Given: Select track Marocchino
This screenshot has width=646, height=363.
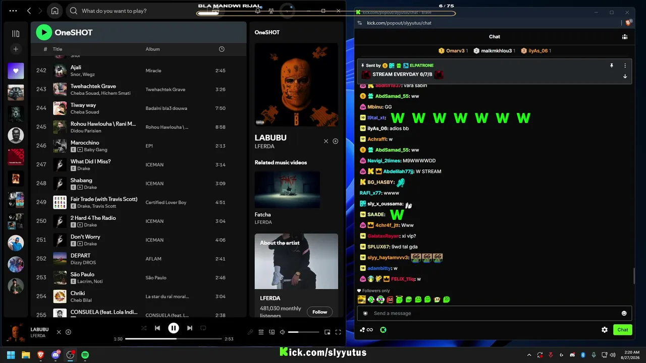Looking at the screenshot, I should point(85,143).
